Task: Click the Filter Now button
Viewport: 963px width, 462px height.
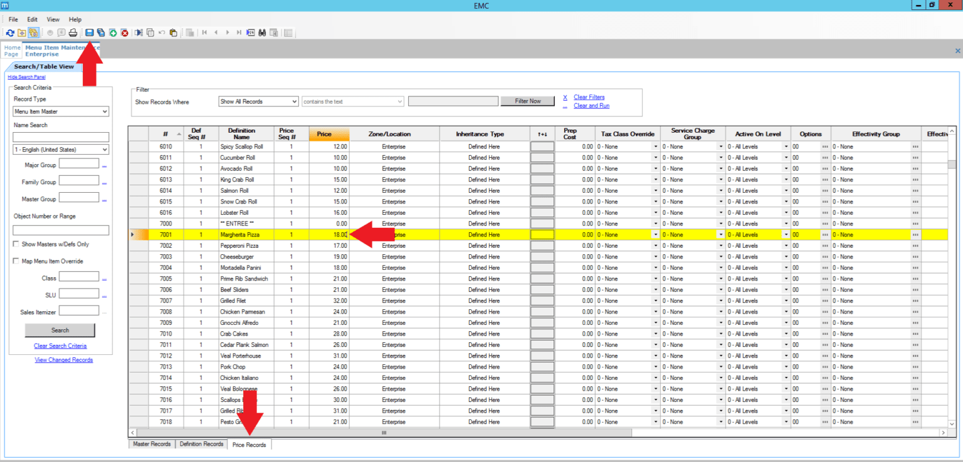Action: 527,101
